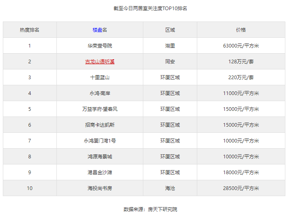Viewport: 289px width, 216px height.
Task: Click the 18000元/平方米 price cell
Action: click(241, 173)
